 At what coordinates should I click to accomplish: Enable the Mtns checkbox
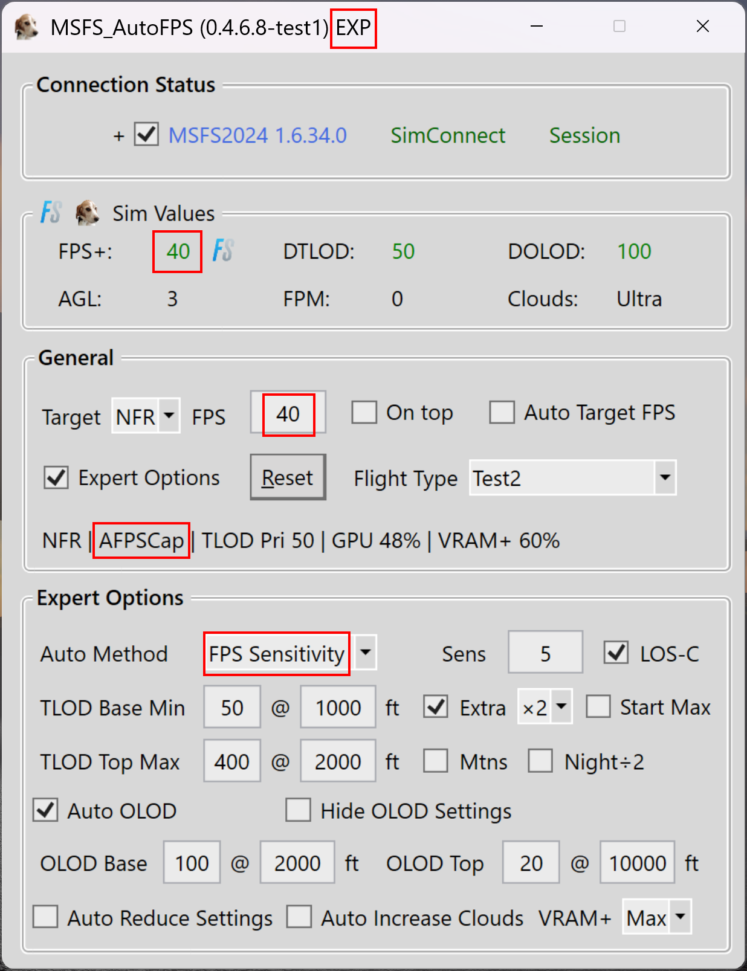[436, 761]
